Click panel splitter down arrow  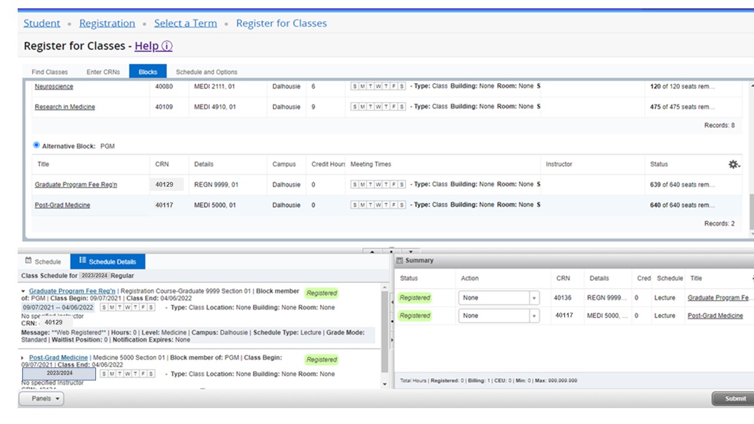[411, 251]
